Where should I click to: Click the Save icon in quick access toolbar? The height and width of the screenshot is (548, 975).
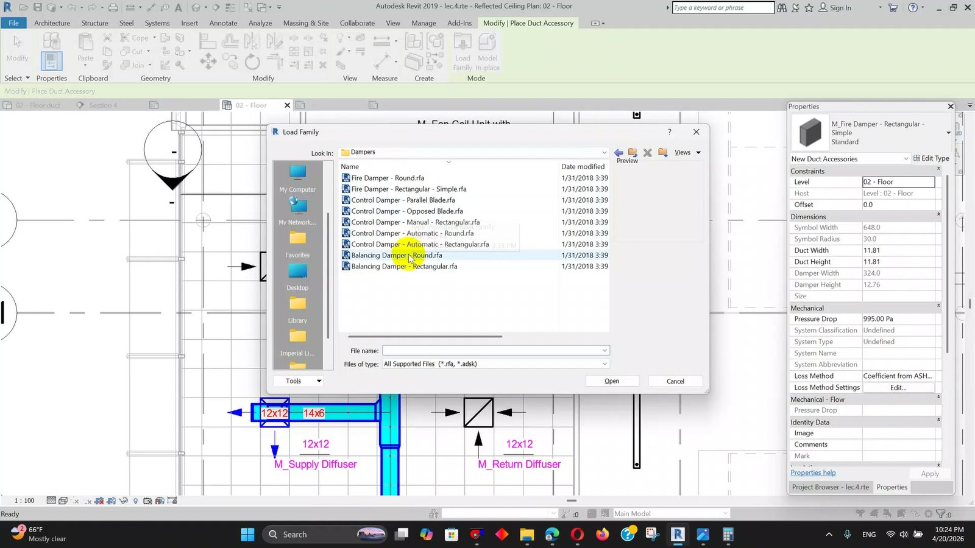click(x=37, y=7)
